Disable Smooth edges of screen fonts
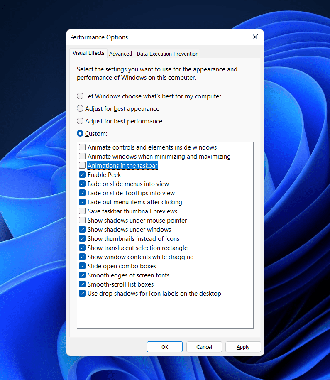330x380 pixels. [x=82, y=275]
